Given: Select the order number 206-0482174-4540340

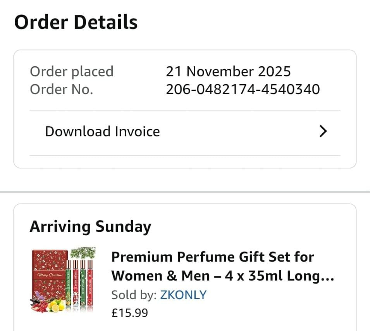Looking at the screenshot, I should click(x=243, y=90).
